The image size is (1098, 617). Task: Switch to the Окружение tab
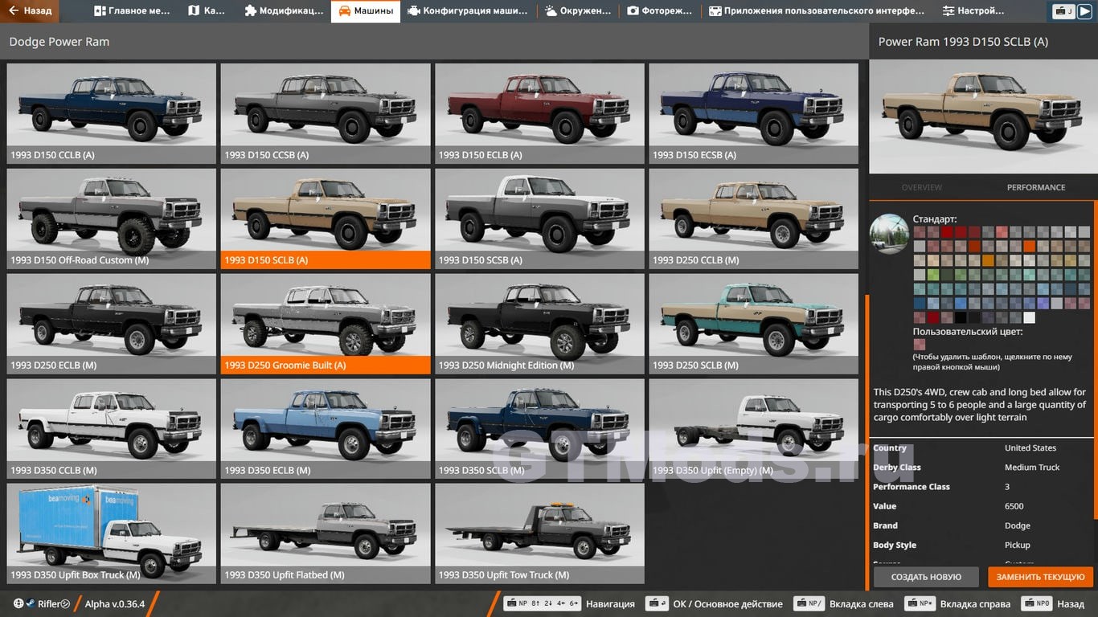[x=579, y=11]
